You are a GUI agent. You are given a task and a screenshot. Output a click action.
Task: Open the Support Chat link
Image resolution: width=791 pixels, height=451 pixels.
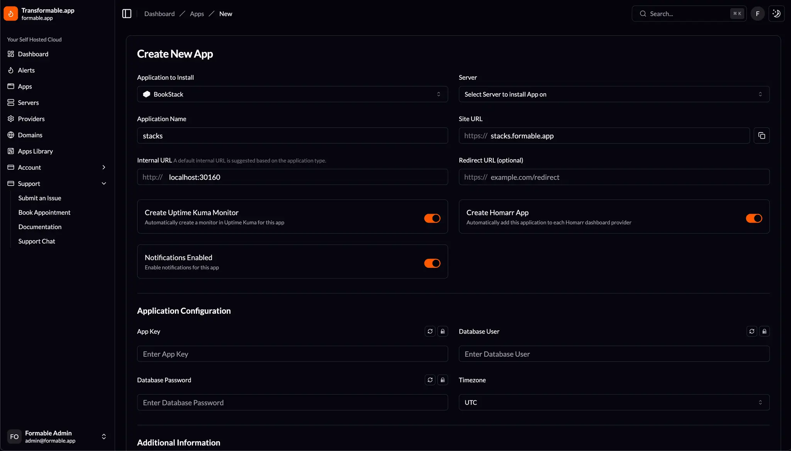tap(37, 241)
